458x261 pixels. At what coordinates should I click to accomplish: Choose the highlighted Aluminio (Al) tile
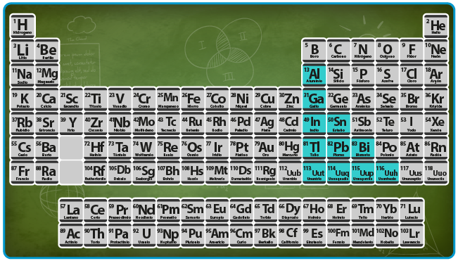[314, 75]
